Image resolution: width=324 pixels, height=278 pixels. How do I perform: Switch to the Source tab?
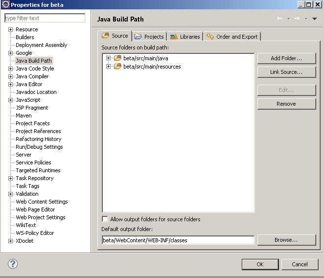pos(115,36)
